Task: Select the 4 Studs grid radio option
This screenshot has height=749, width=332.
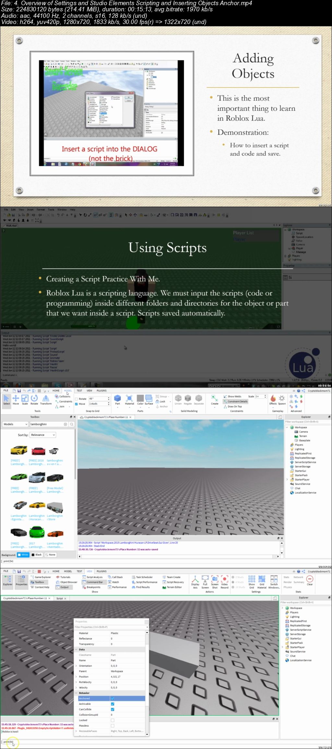Action: click(x=238, y=582)
